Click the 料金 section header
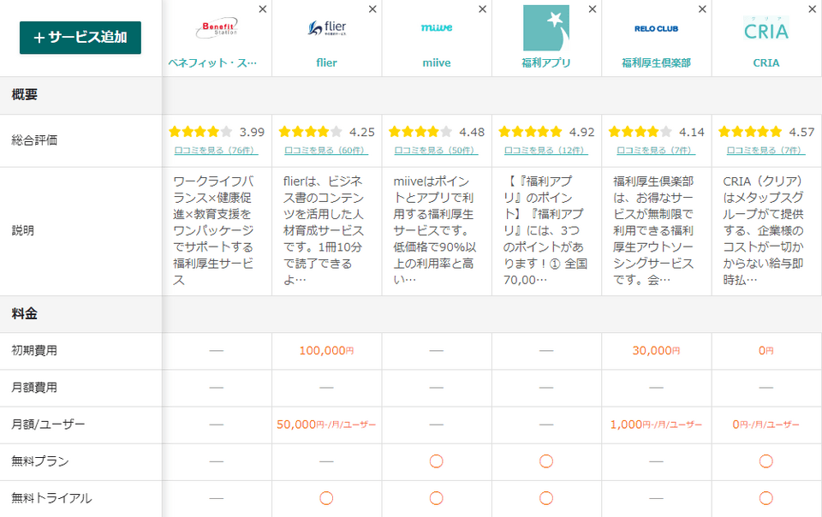 [x=25, y=314]
